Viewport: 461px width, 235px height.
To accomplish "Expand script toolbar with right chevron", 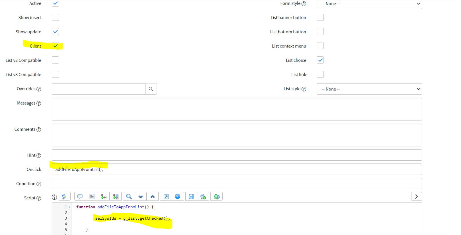I will pos(417,197).
